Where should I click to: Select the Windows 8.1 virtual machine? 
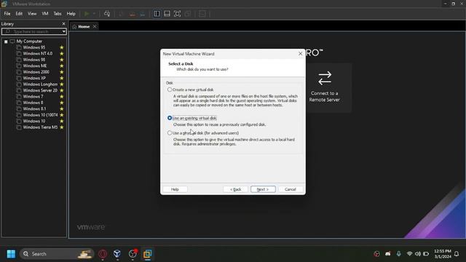34,108
